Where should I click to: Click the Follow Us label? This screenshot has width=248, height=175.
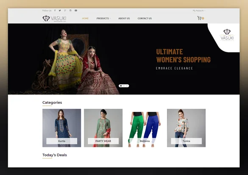tap(47, 11)
